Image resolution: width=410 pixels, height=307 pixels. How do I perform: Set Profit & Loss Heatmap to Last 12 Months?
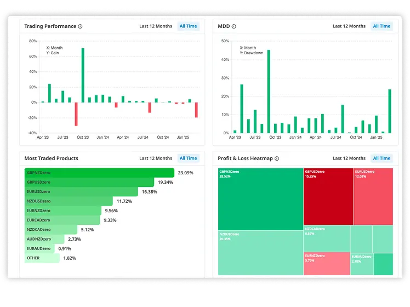pyautogui.click(x=349, y=158)
